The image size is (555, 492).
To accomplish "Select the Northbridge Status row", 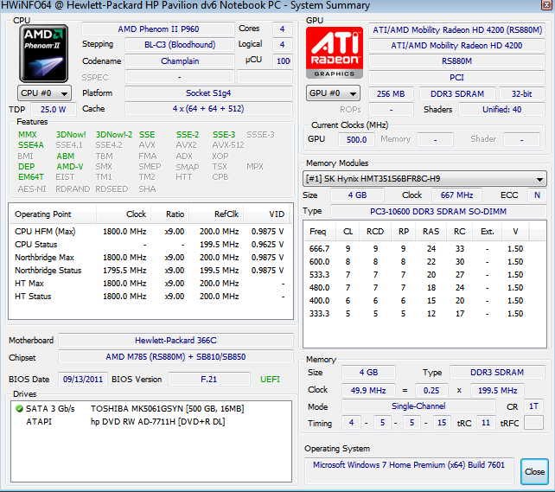I will coord(150,271).
